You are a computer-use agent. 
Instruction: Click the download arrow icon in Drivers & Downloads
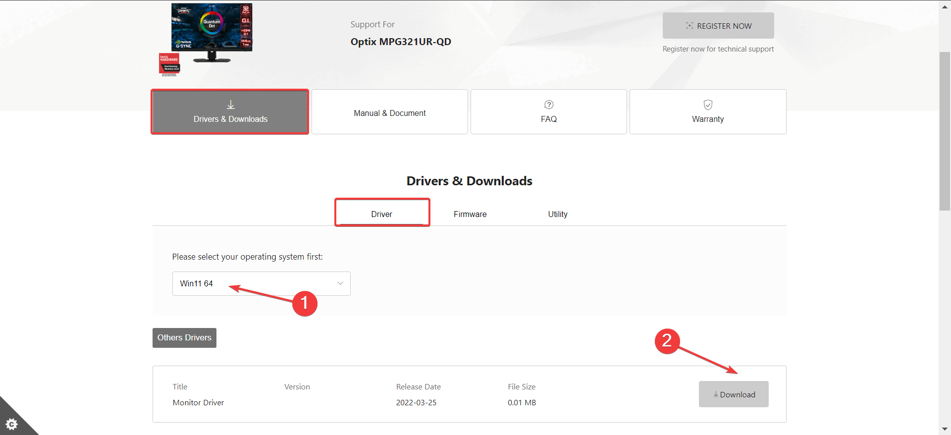[x=231, y=105]
